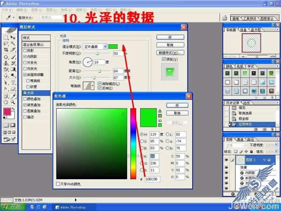
Task: Select the Magic Wand tool
Action: coord(13,44)
